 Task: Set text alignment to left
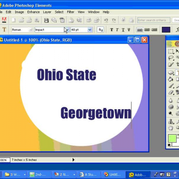pos(140,30)
